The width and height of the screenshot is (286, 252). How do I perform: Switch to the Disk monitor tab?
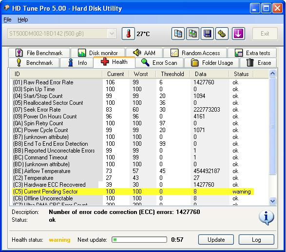(98, 53)
